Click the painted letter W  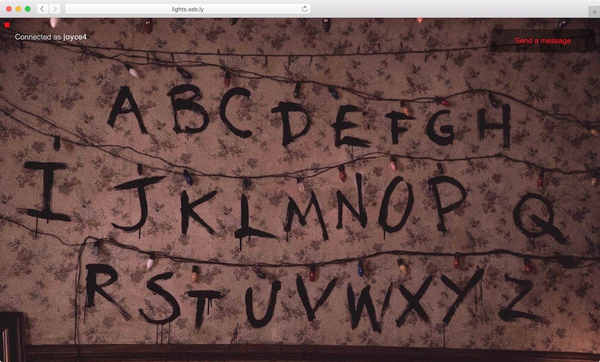pos(370,306)
